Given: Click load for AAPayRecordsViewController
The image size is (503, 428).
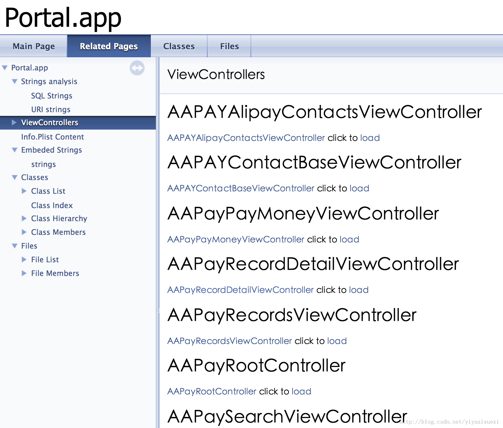Looking at the screenshot, I should (337, 341).
